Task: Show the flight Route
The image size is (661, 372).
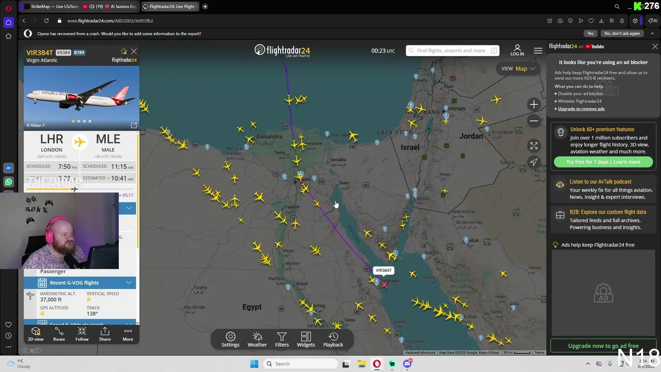Action: (59, 334)
